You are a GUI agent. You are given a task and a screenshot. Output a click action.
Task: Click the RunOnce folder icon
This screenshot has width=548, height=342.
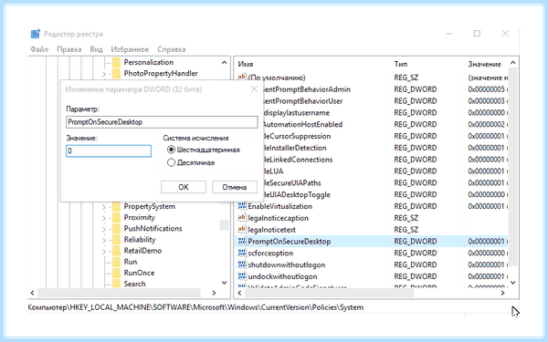coord(116,273)
